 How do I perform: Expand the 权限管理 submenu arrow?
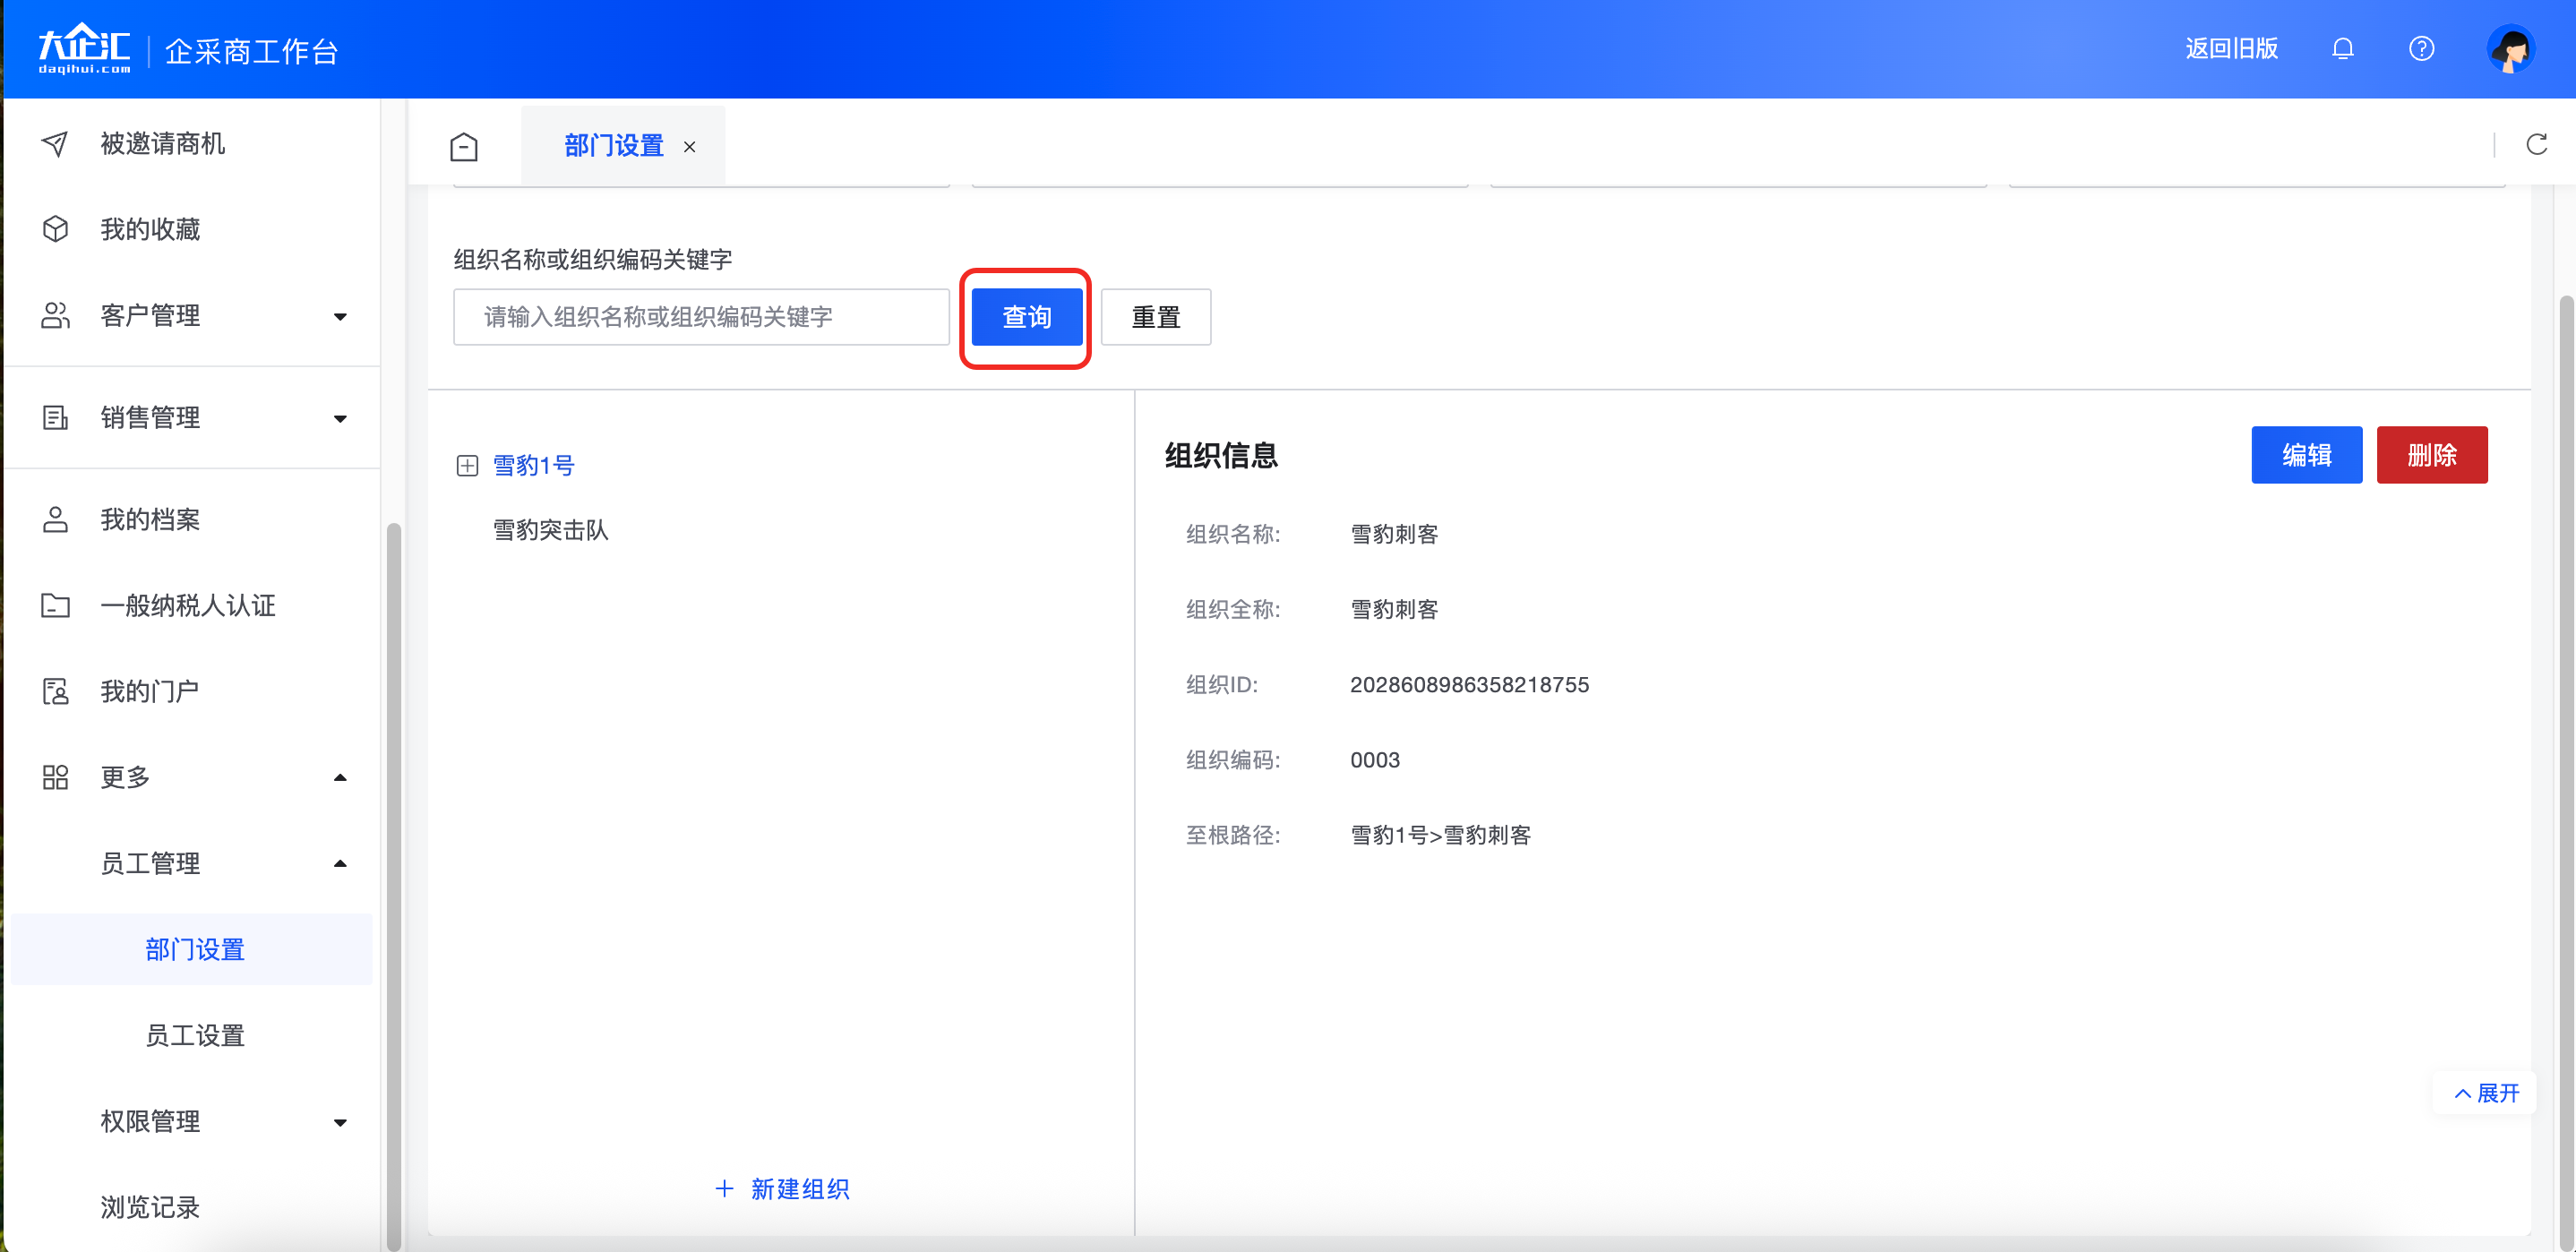pos(340,1122)
